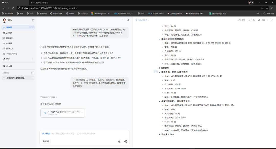This screenshot has width=276, height=149.
Task: Activate the microphone in the input bar
Action: (119, 141)
